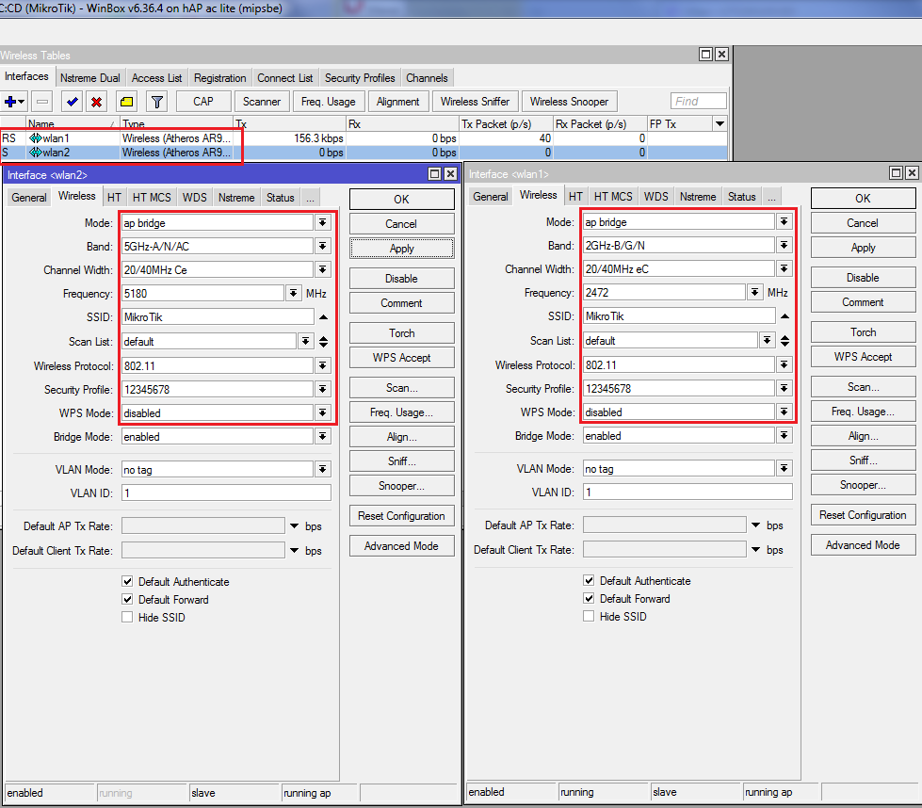This screenshot has width=922, height=808.
Task: Click the Name column header
Action: (x=73, y=123)
